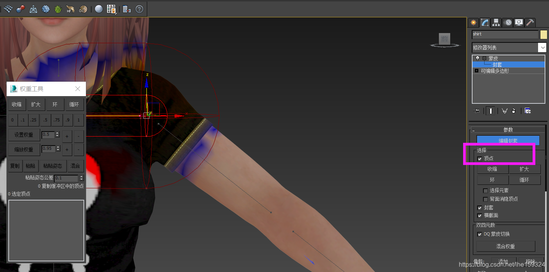Click the material thumbnails grid icon

point(111,9)
